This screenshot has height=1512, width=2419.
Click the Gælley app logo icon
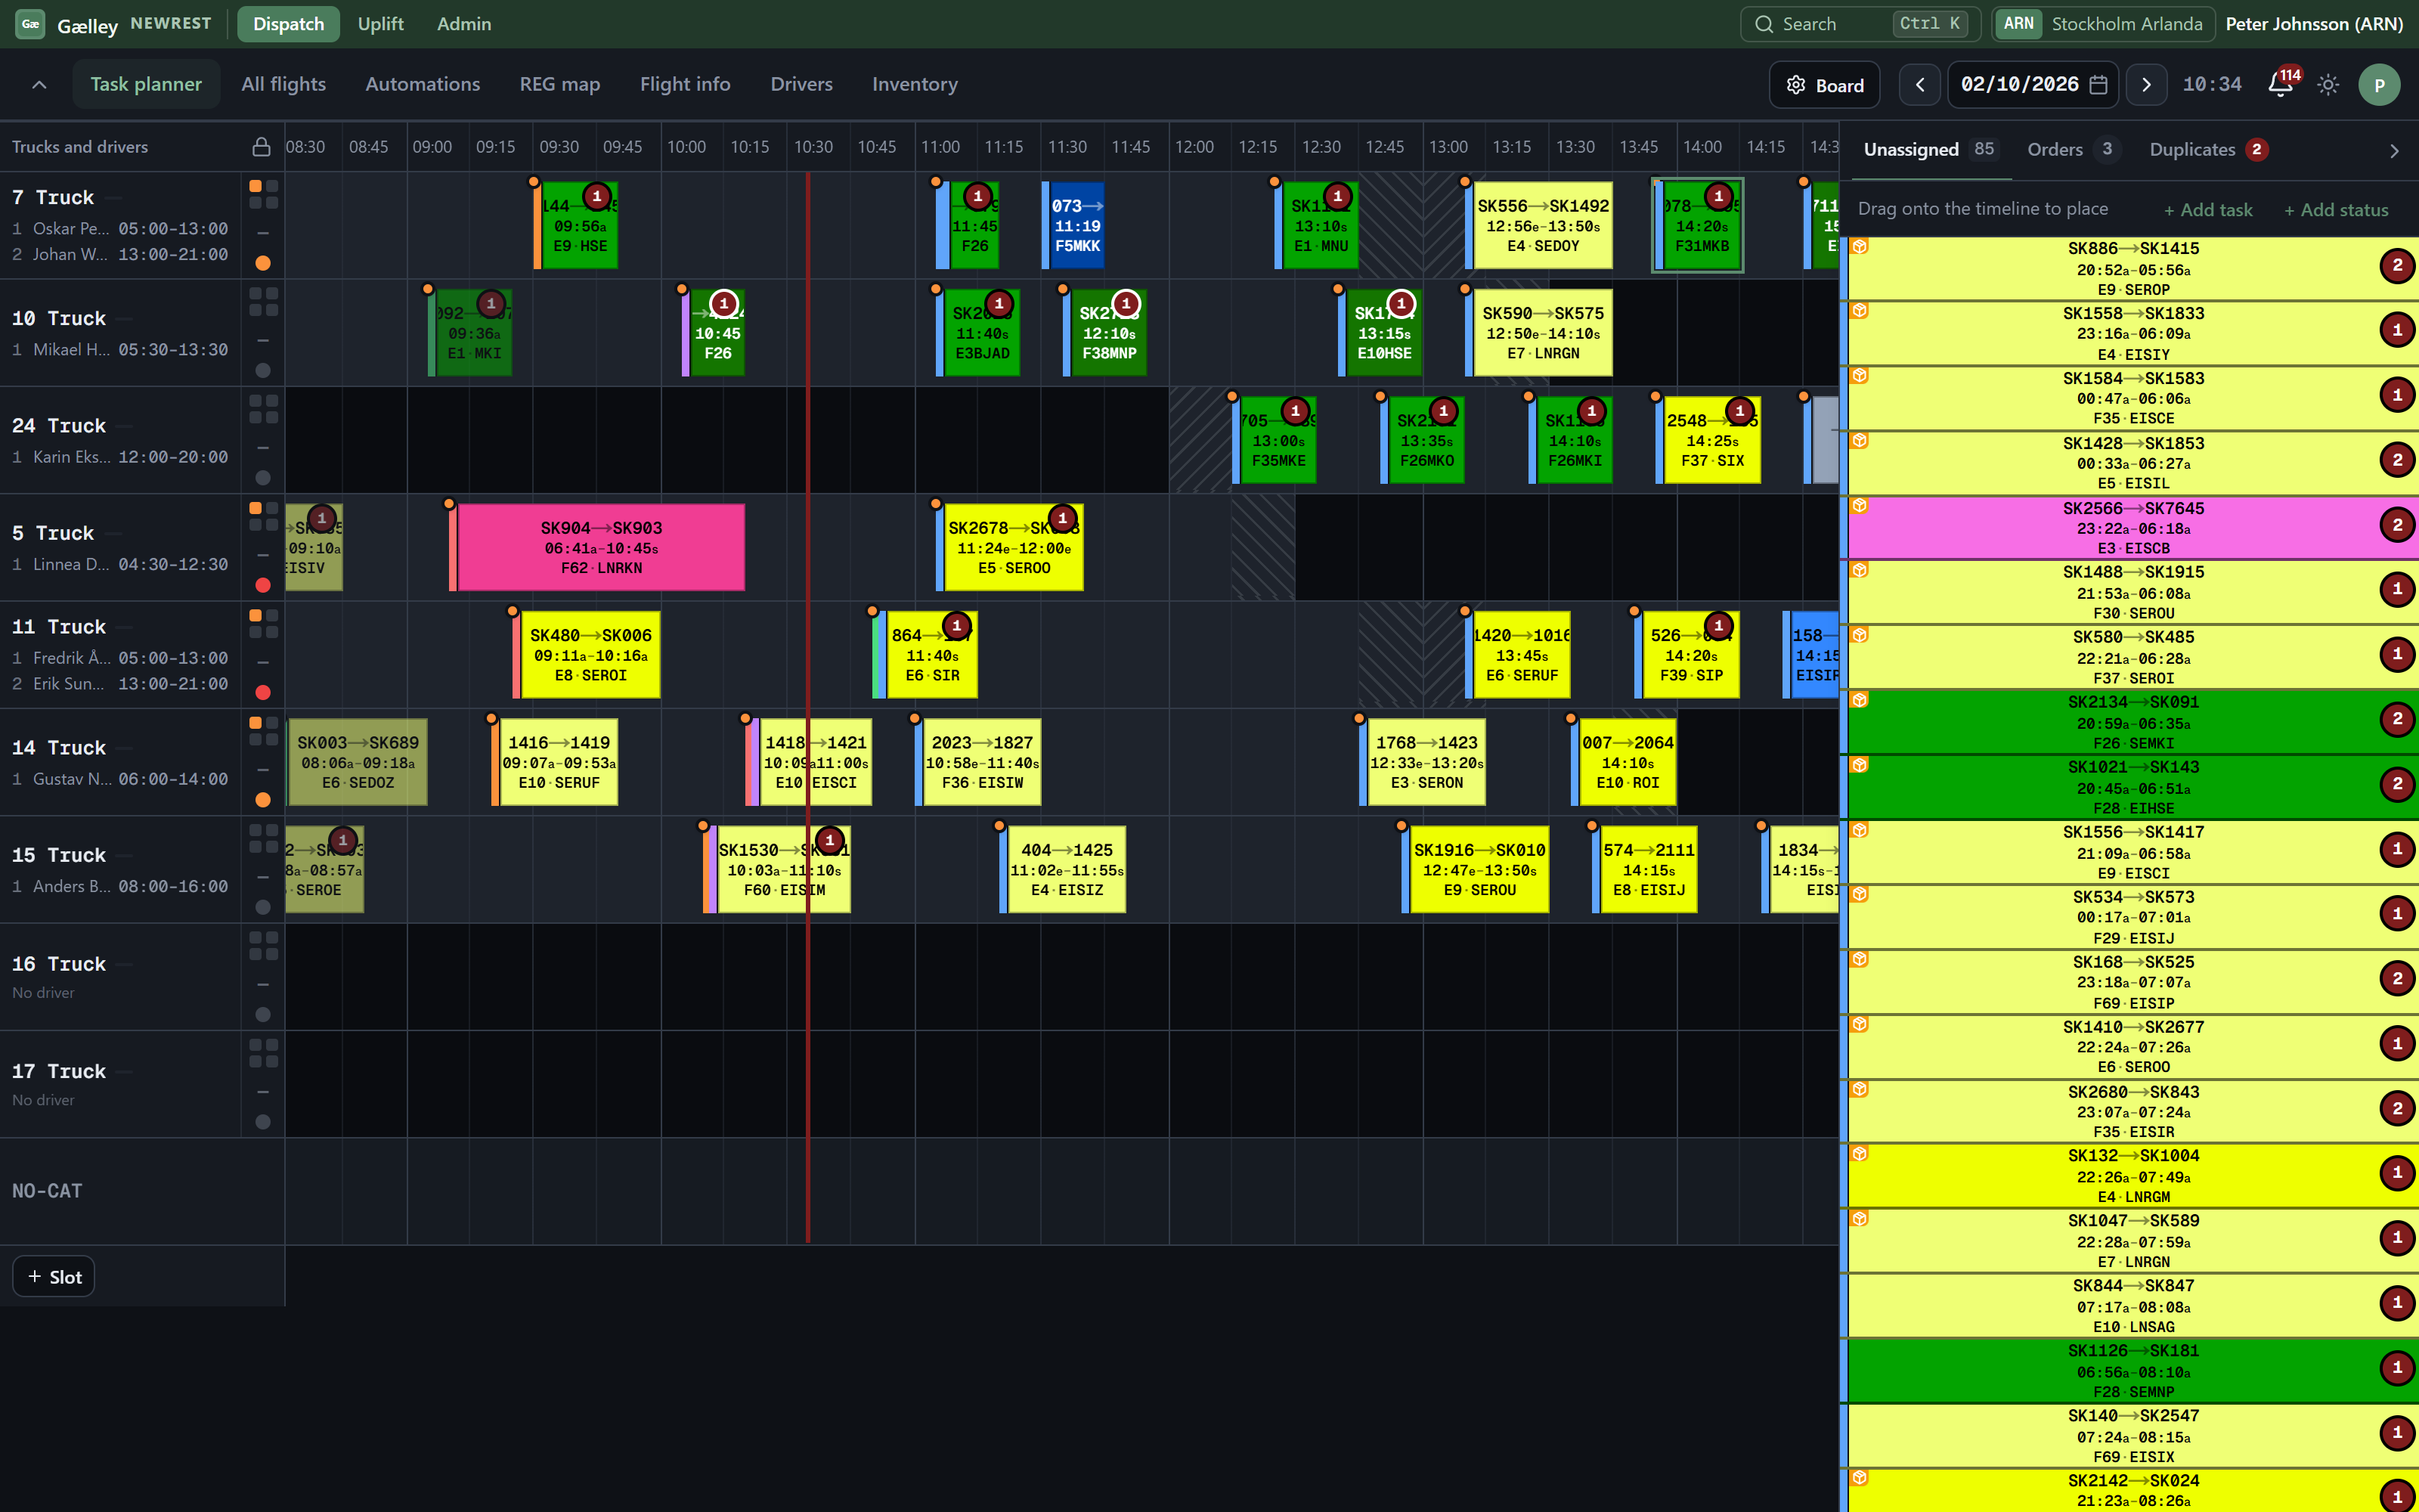point(30,24)
